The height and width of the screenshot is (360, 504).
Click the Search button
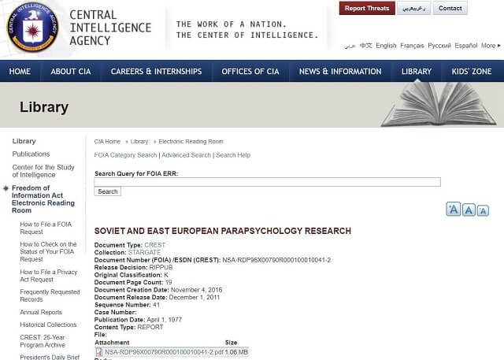(x=107, y=191)
